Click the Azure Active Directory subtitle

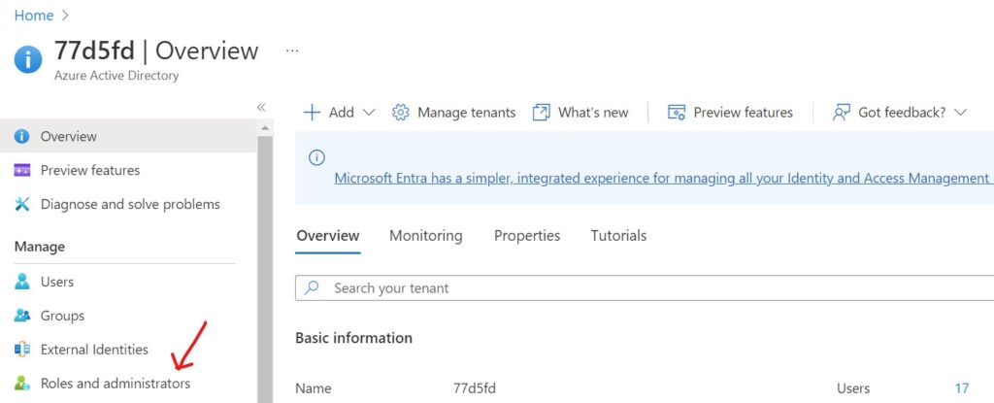116,76
